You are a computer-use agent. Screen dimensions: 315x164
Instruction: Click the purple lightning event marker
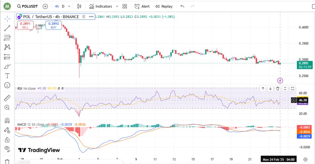point(280,81)
